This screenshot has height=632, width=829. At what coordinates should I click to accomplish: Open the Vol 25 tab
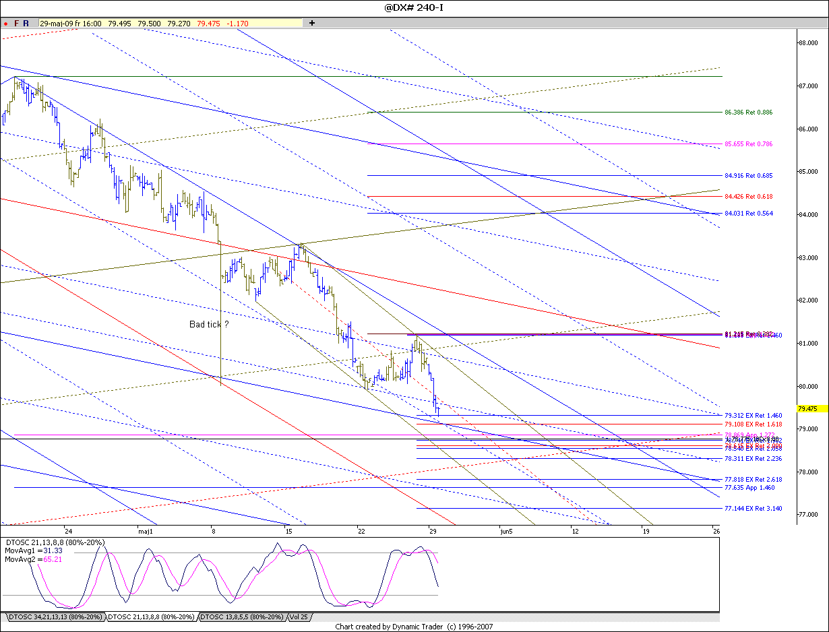click(x=299, y=617)
